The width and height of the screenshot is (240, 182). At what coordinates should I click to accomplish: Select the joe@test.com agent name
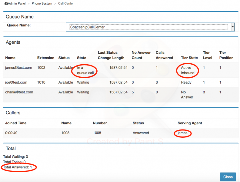[16, 82]
